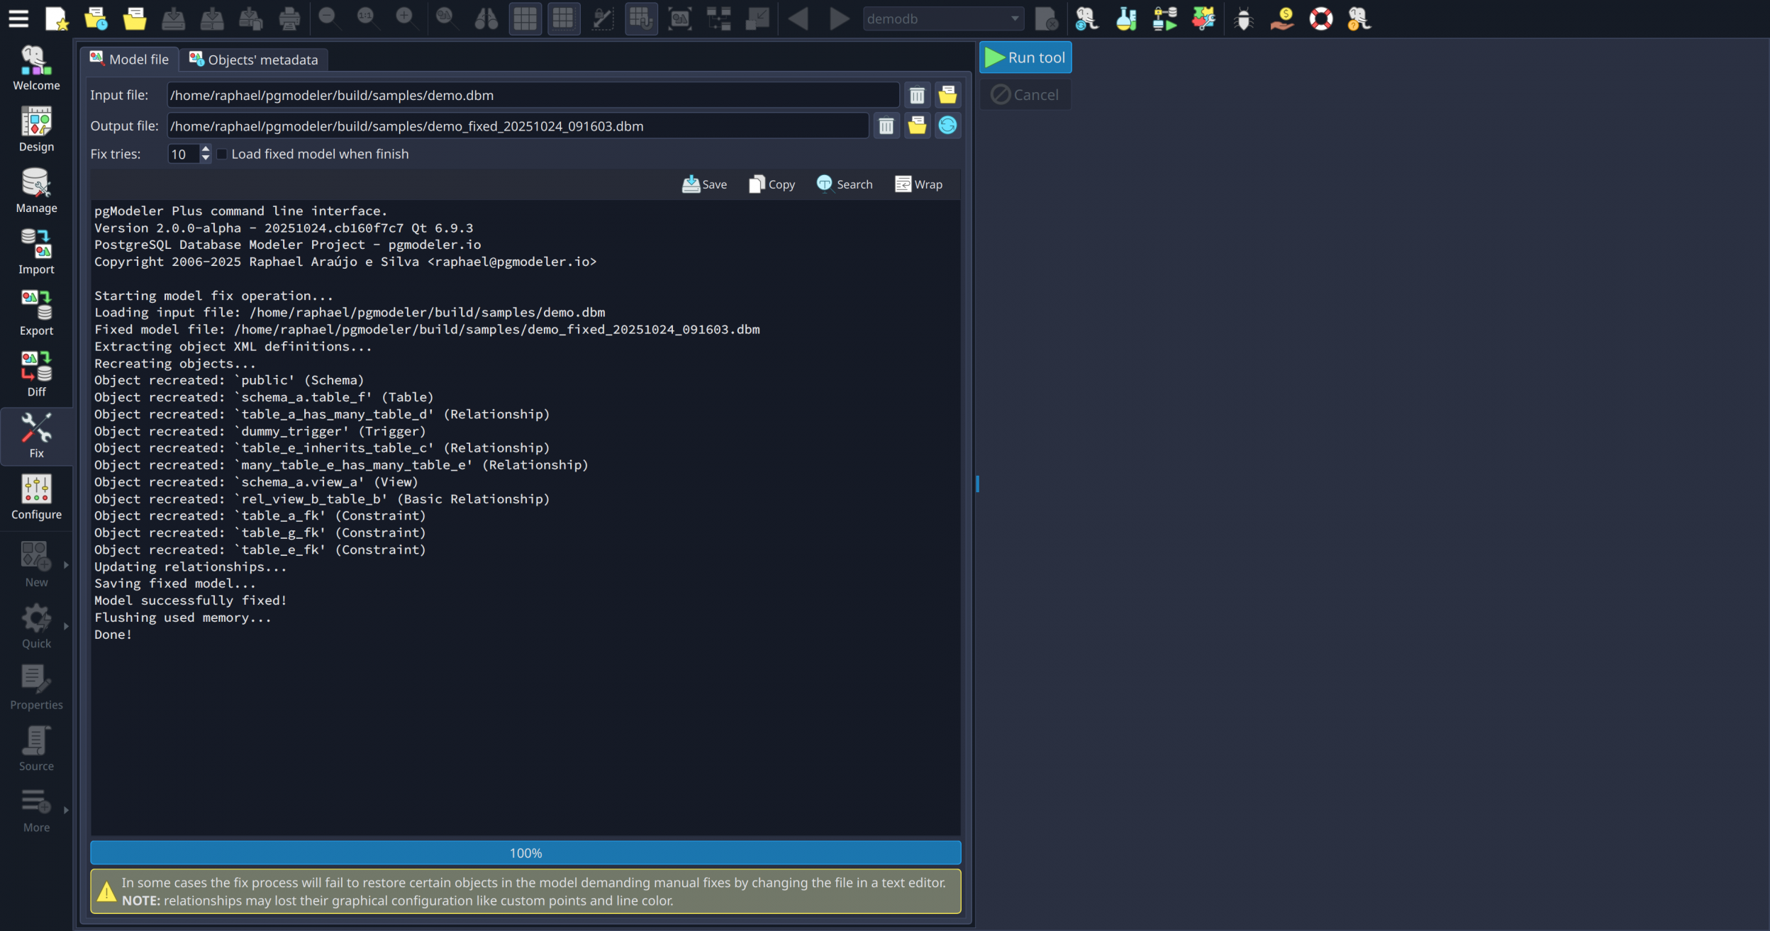Image resolution: width=1770 pixels, height=931 pixels.
Task: Go to the Import view
Action: pyautogui.click(x=36, y=252)
